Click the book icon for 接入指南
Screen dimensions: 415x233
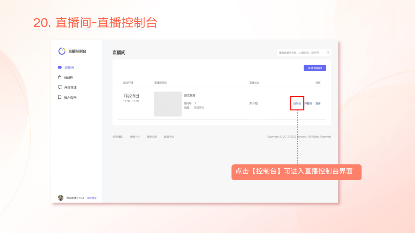(x=60, y=97)
